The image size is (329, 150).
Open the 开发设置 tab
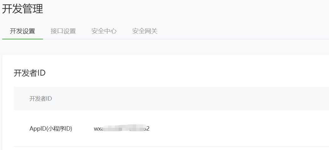[x=23, y=31]
